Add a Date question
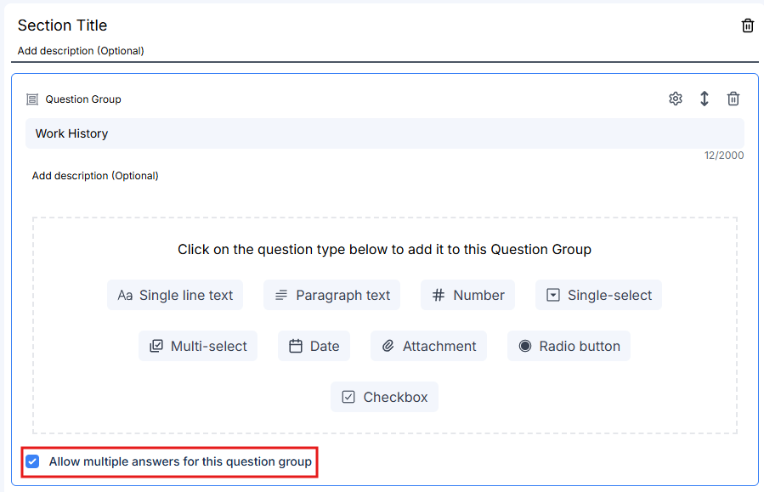 point(314,346)
